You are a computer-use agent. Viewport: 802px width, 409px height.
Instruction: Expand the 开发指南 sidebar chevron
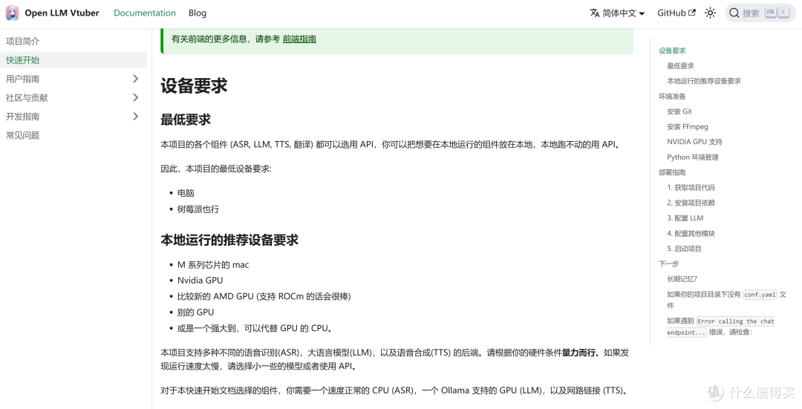(x=136, y=117)
